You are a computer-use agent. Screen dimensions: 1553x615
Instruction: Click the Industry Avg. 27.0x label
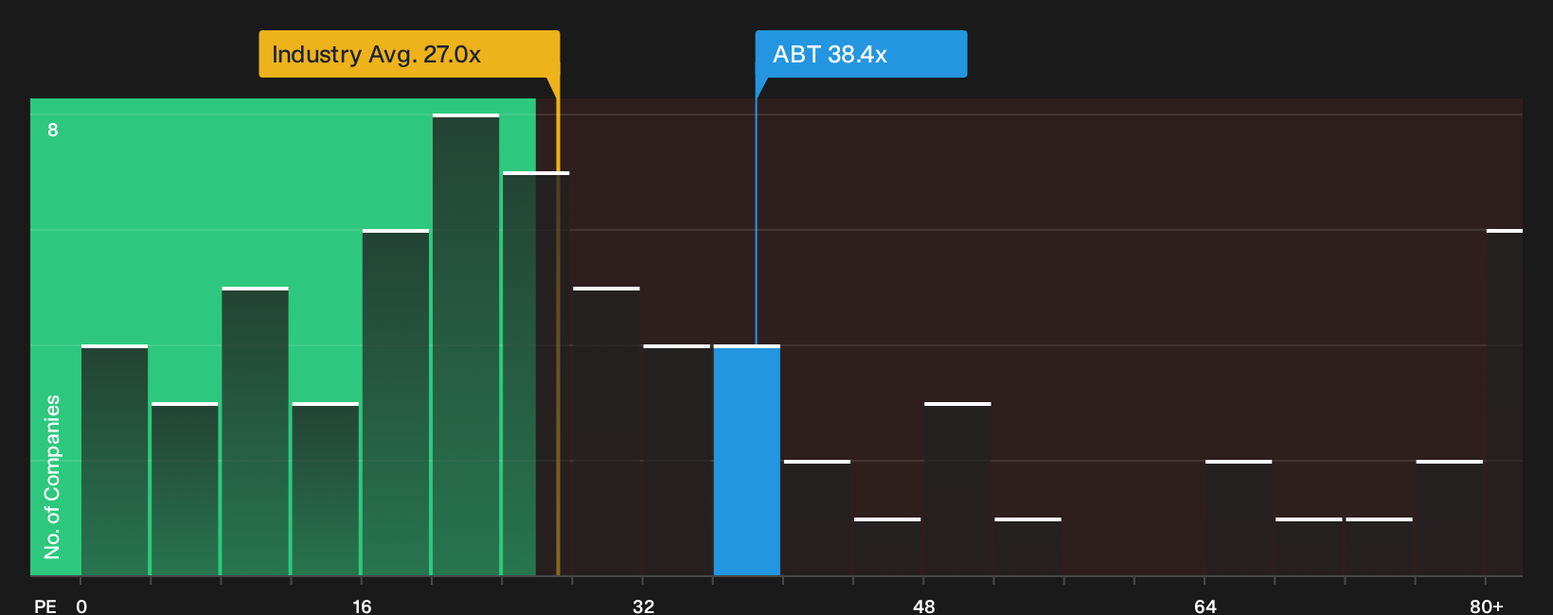[409, 54]
